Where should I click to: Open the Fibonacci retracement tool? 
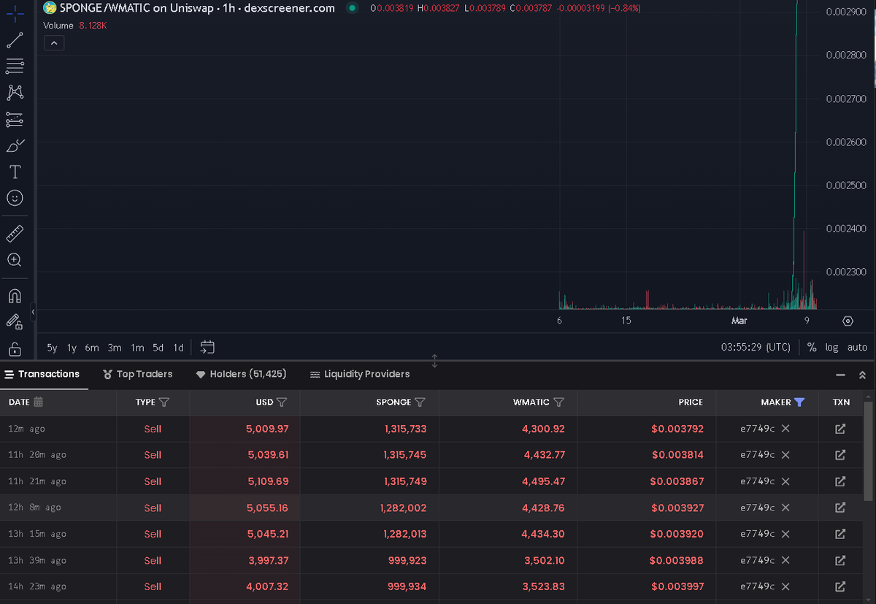pyautogui.click(x=15, y=66)
